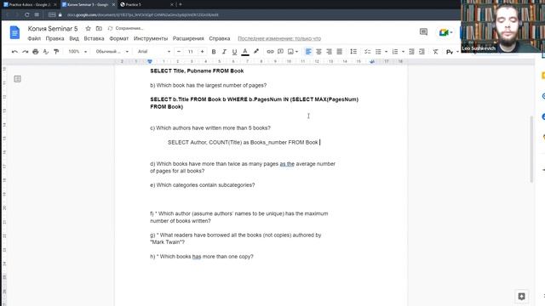Click the numbered list icon
Image resolution: width=545 pixels, height=306 pixels.
pyautogui.click(x=395, y=52)
